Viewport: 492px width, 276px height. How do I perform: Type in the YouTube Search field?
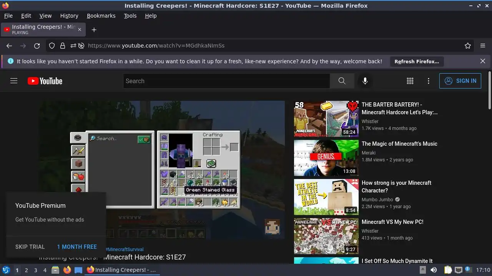tap(226, 81)
